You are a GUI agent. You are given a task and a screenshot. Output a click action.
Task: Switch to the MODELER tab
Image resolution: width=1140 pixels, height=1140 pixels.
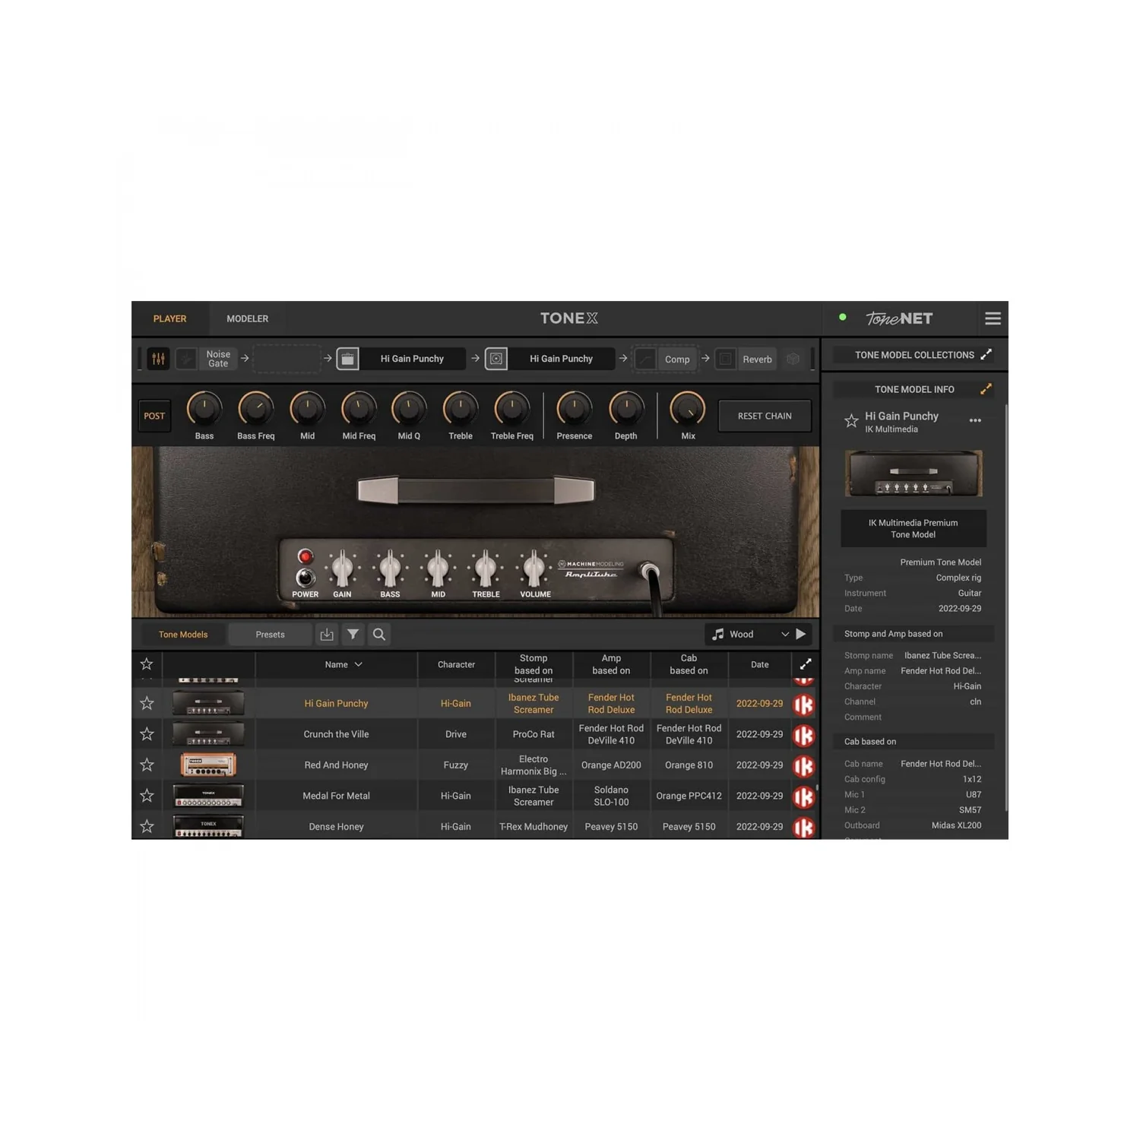pos(247,318)
